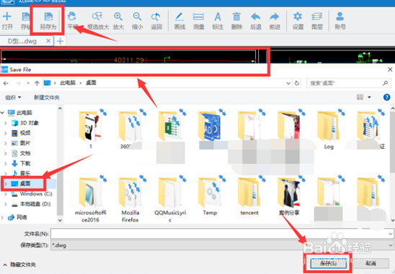Click the 搜索"桌面" search field
The width and height of the screenshot is (395, 274).
pos(349,83)
